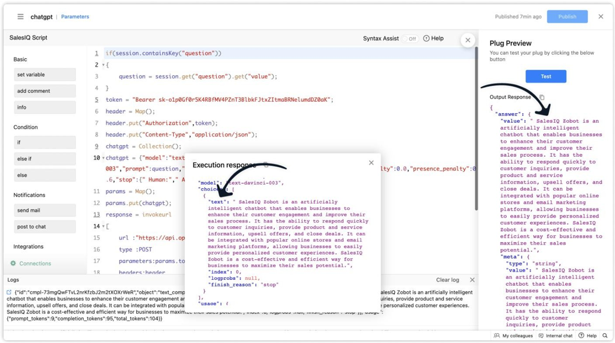Click the 'Published 7min ago' status text
This screenshot has height=343, width=615.
518,16
